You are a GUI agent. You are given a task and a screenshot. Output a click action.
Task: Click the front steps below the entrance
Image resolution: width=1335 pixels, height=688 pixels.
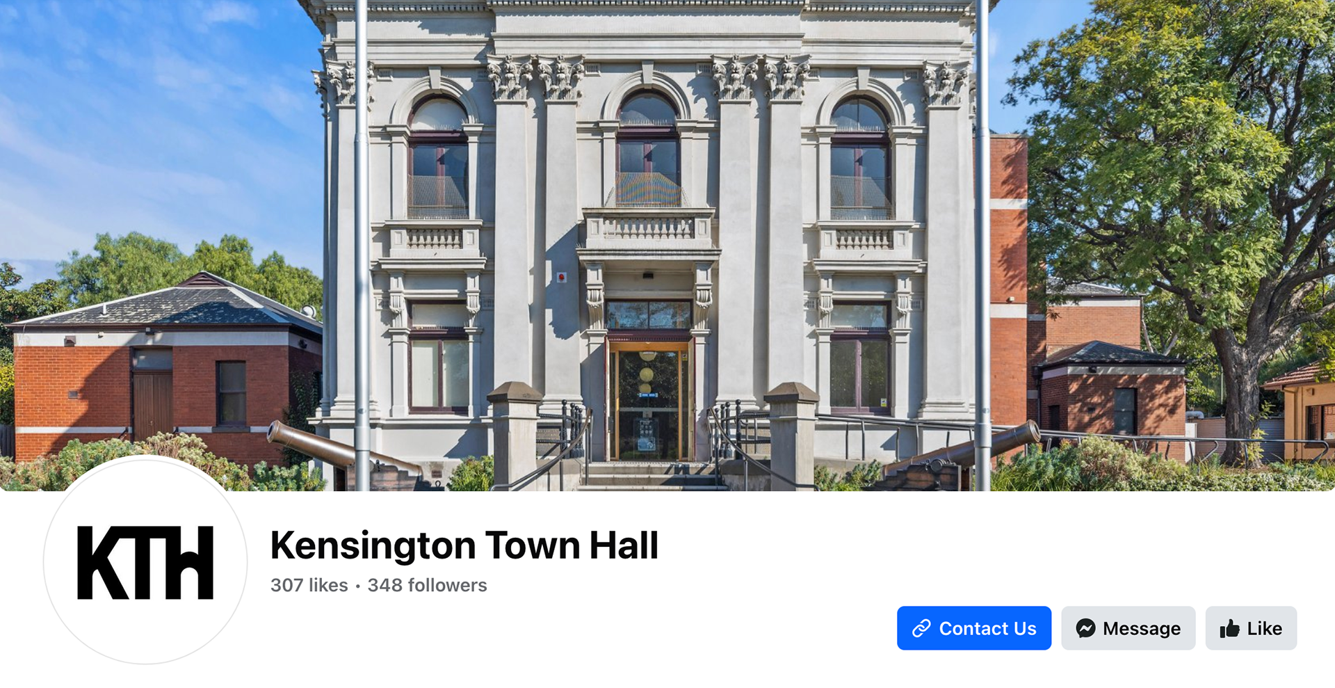pyautogui.click(x=648, y=475)
